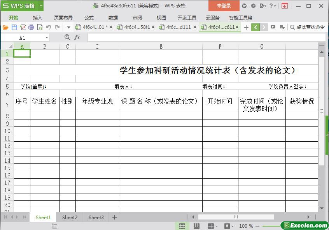The height and width of the screenshot is (230, 329).
Task: Jump to last sheet navigation arrow
Action: tap(24, 217)
